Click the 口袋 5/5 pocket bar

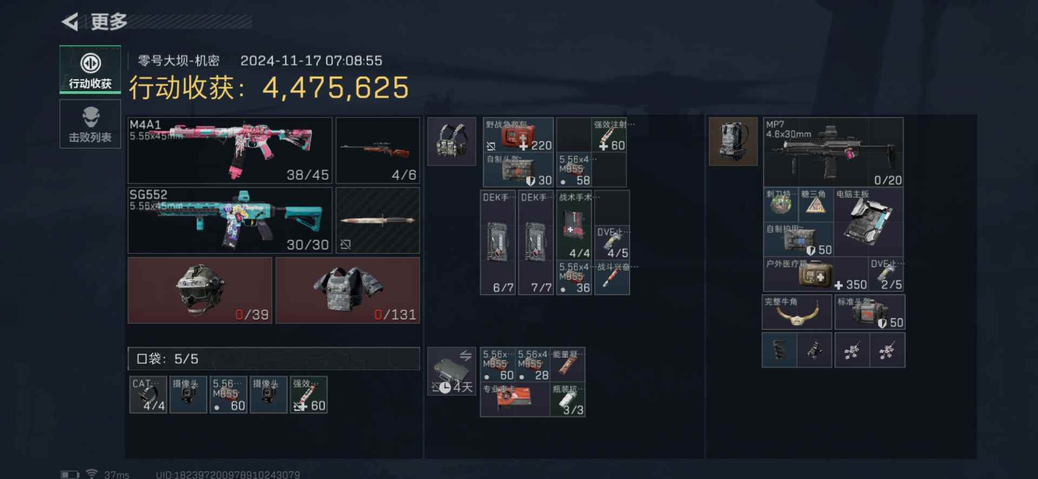click(274, 359)
